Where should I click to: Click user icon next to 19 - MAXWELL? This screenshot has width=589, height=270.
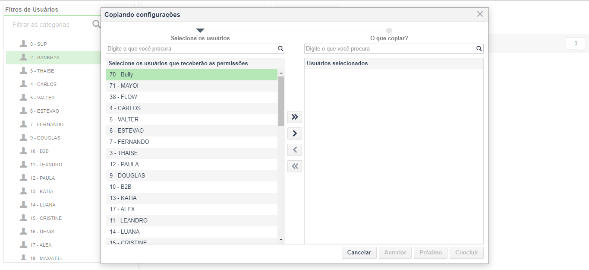24,258
